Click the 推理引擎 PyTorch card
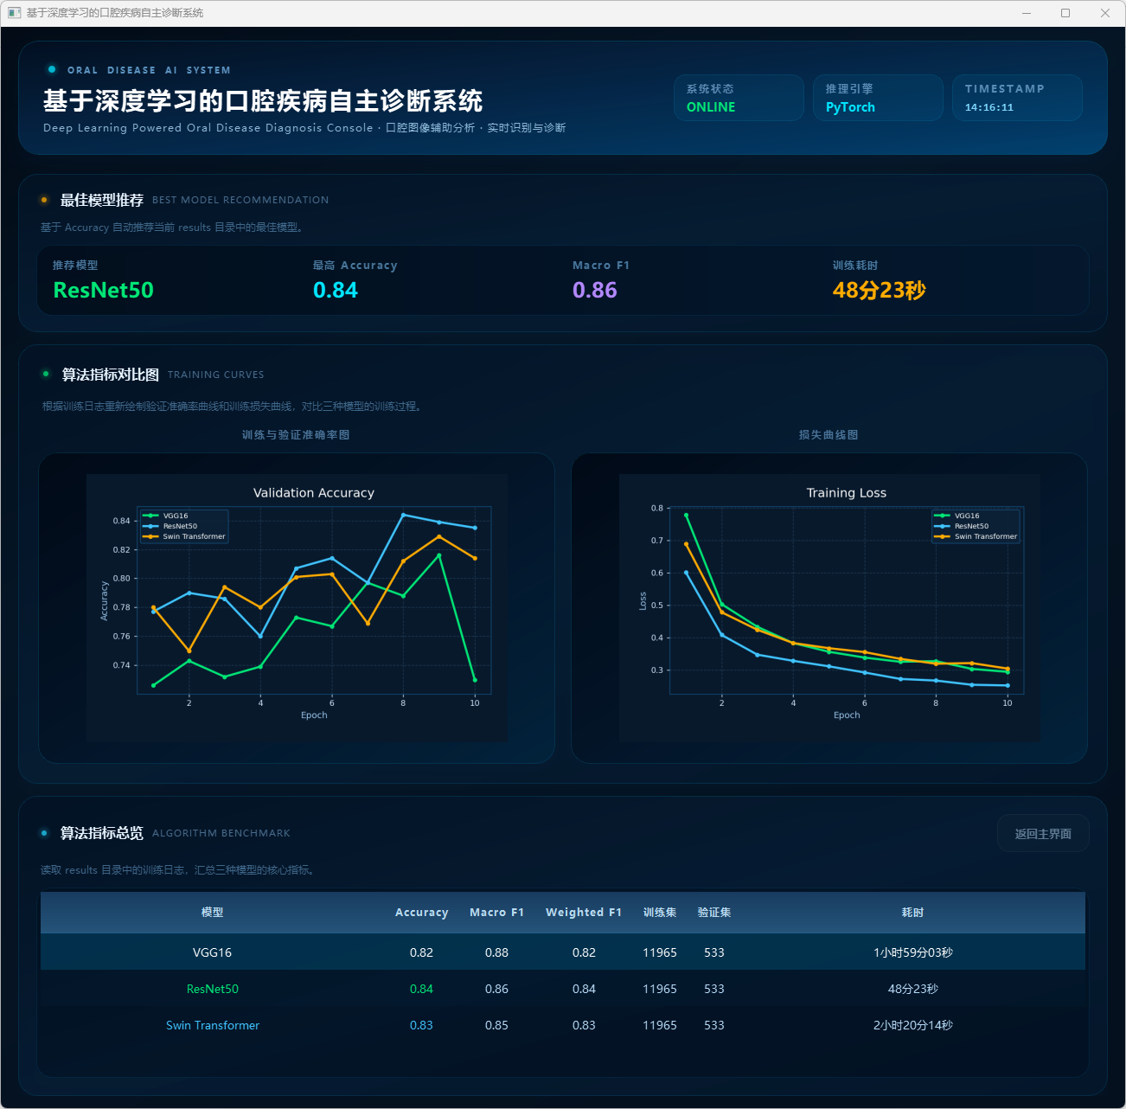 click(x=878, y=98)
